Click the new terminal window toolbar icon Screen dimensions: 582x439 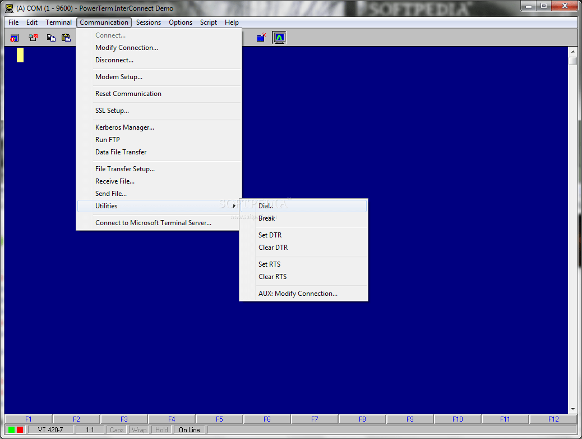click(261, 38)
